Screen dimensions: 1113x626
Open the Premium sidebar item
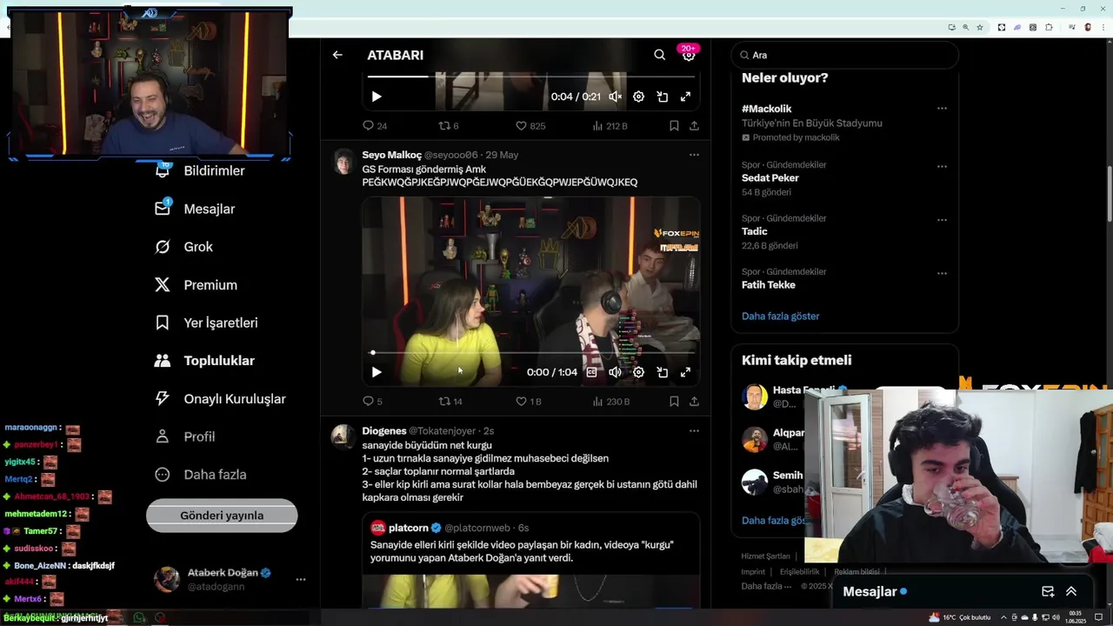195,284
